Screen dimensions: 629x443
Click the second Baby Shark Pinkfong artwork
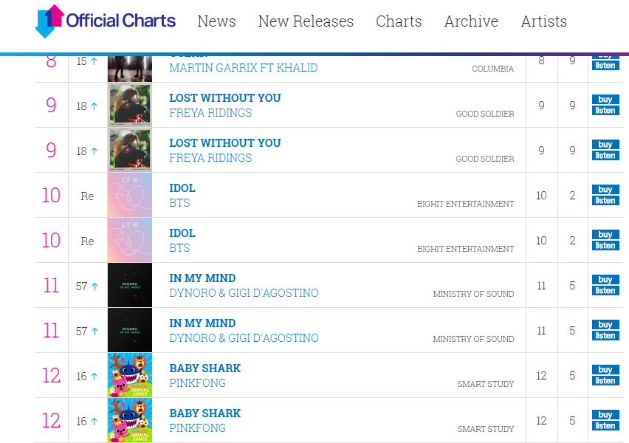tap(130, 420)
